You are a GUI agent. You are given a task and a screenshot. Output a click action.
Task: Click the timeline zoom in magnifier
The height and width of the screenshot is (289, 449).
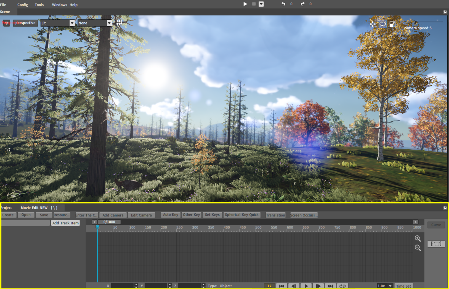418,238
